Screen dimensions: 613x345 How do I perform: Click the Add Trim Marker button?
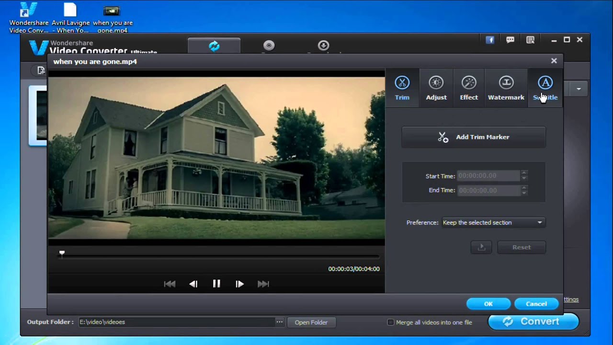click(474, 137)
